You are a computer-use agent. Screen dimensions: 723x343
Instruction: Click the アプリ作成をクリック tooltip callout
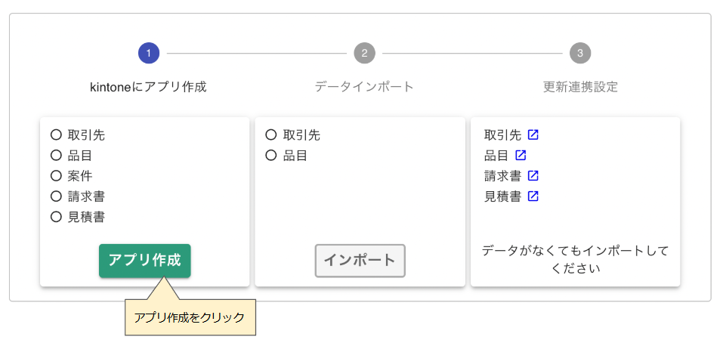[190, 317]
